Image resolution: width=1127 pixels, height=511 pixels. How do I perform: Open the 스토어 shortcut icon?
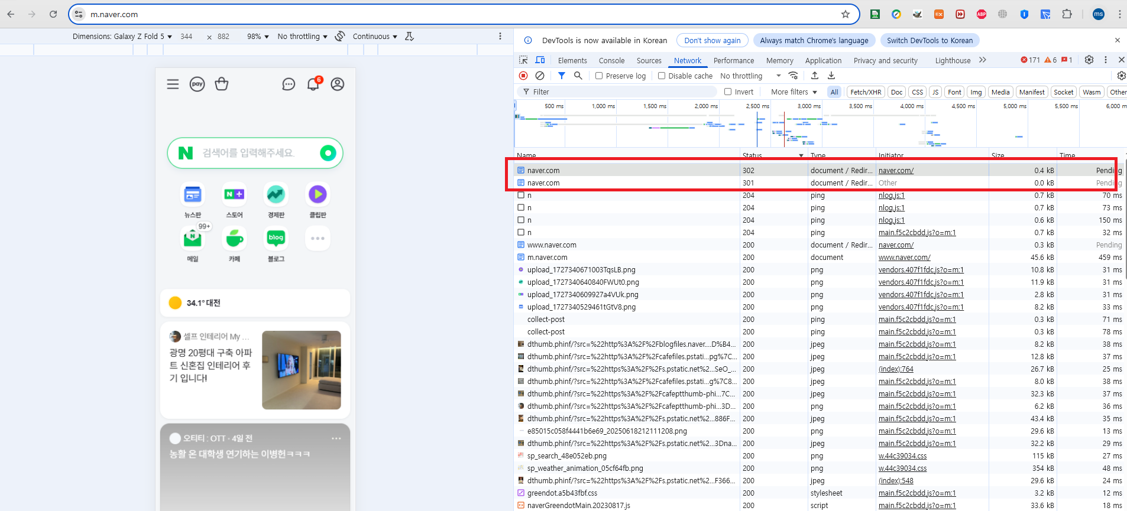pos(234,194)
